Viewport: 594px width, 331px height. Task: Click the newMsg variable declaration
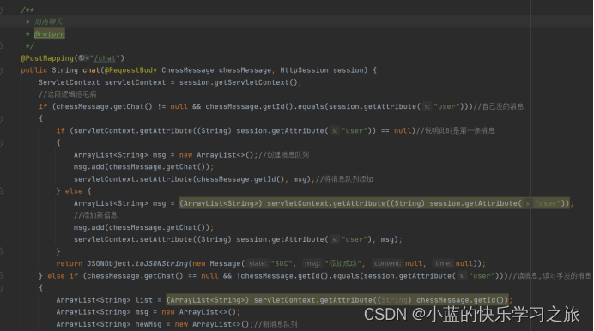point(148,324)
